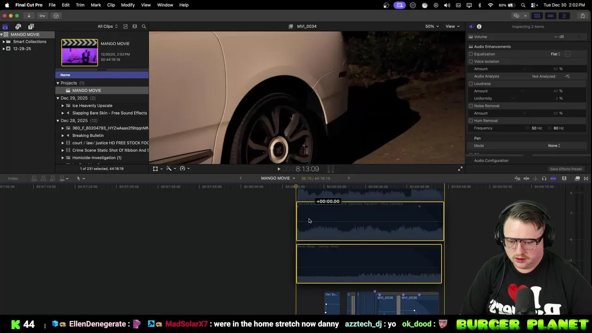
Task: Select the 50 Hz frequency radio
Action: coord(528,128)
